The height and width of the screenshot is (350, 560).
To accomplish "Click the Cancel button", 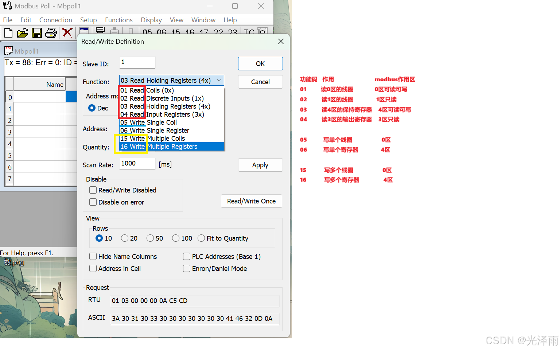I will (260, 82).
